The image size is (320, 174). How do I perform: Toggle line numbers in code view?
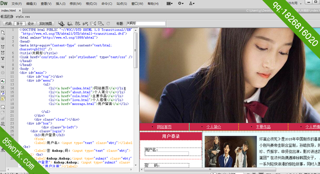point(3,81)
